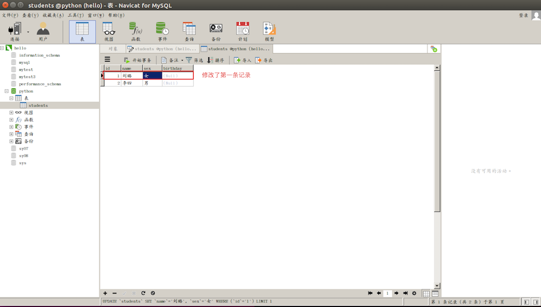Click the 筛选 (Filter) button

(194, 61)
